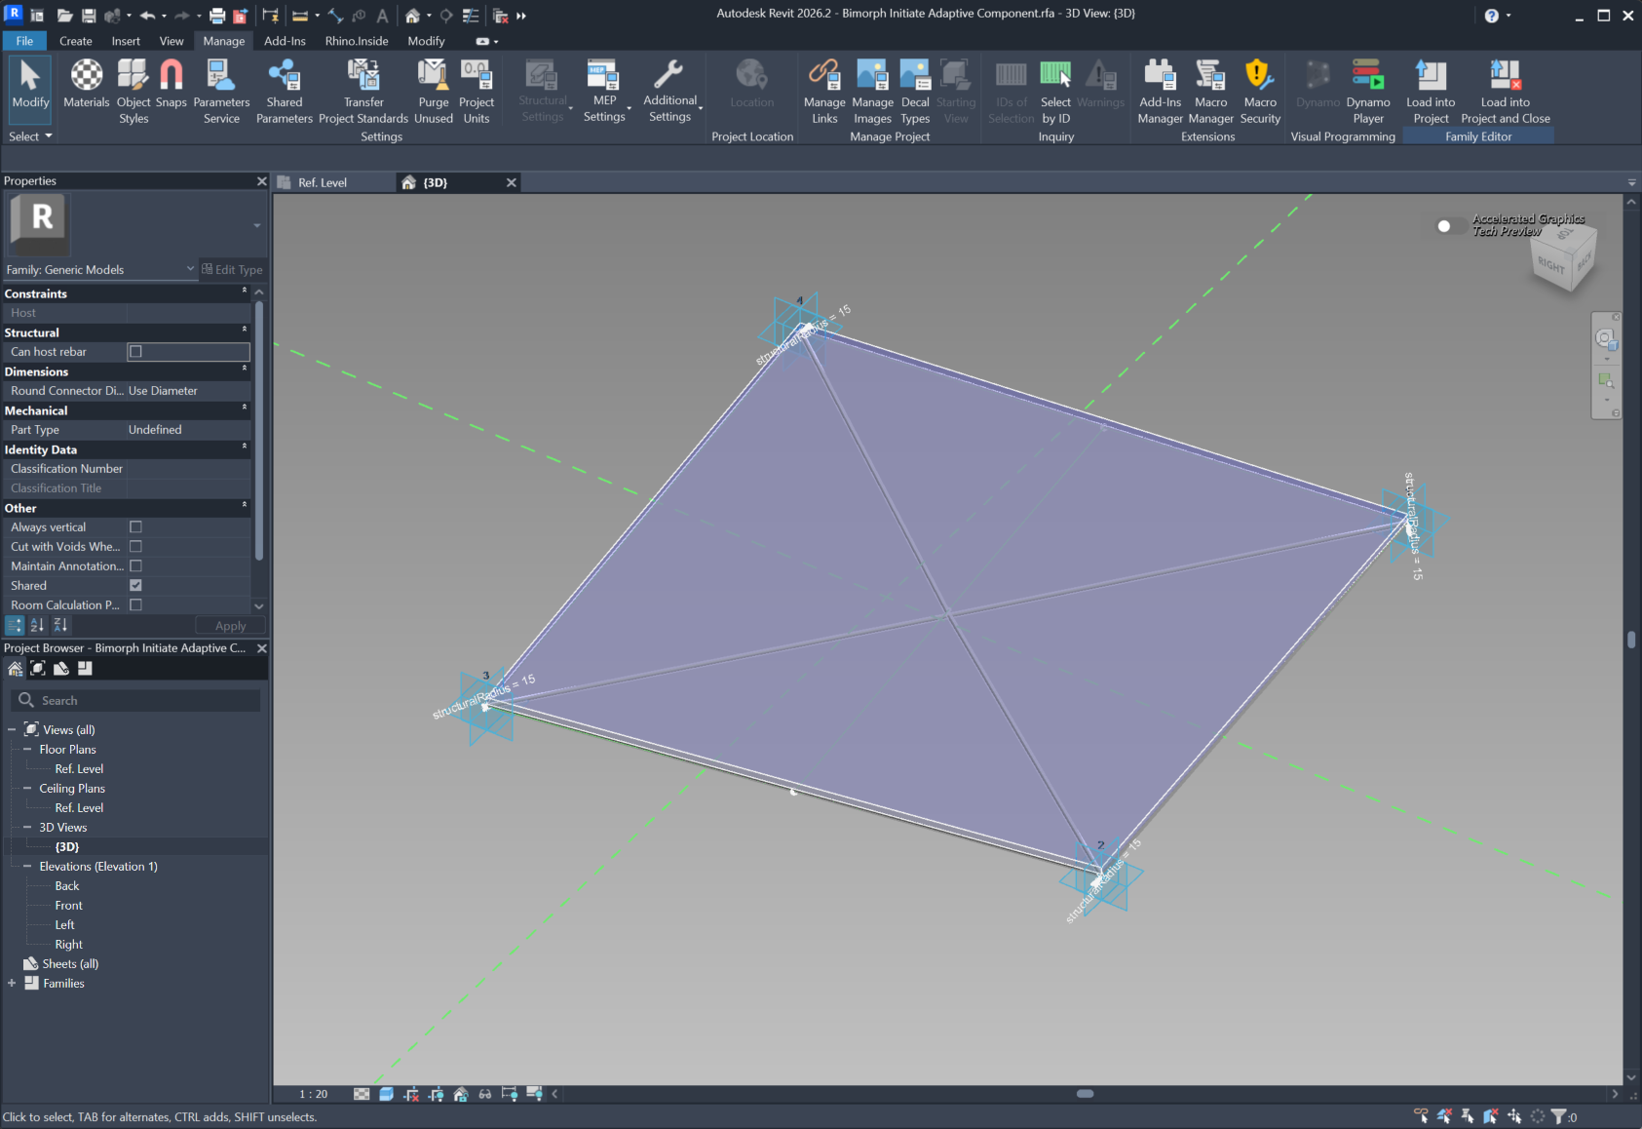Open Decal Types
Screen dimensions: 1642x1129
(x=915, y=92)
